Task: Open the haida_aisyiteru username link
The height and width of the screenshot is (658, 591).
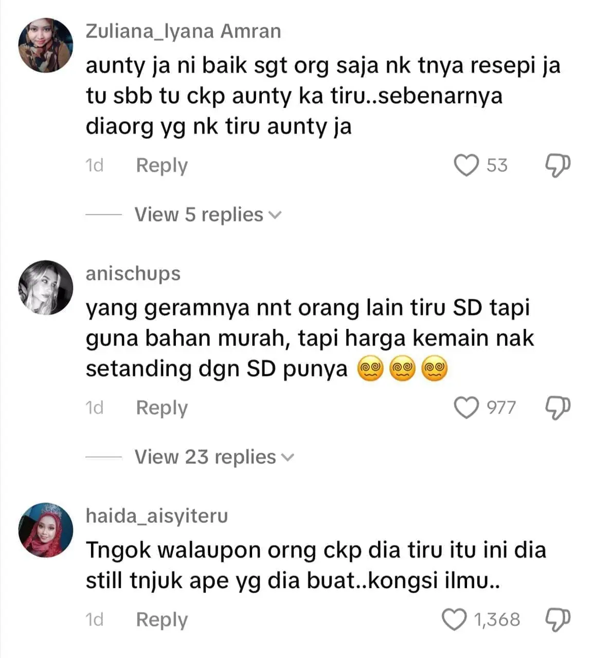Action: point(156,516)
